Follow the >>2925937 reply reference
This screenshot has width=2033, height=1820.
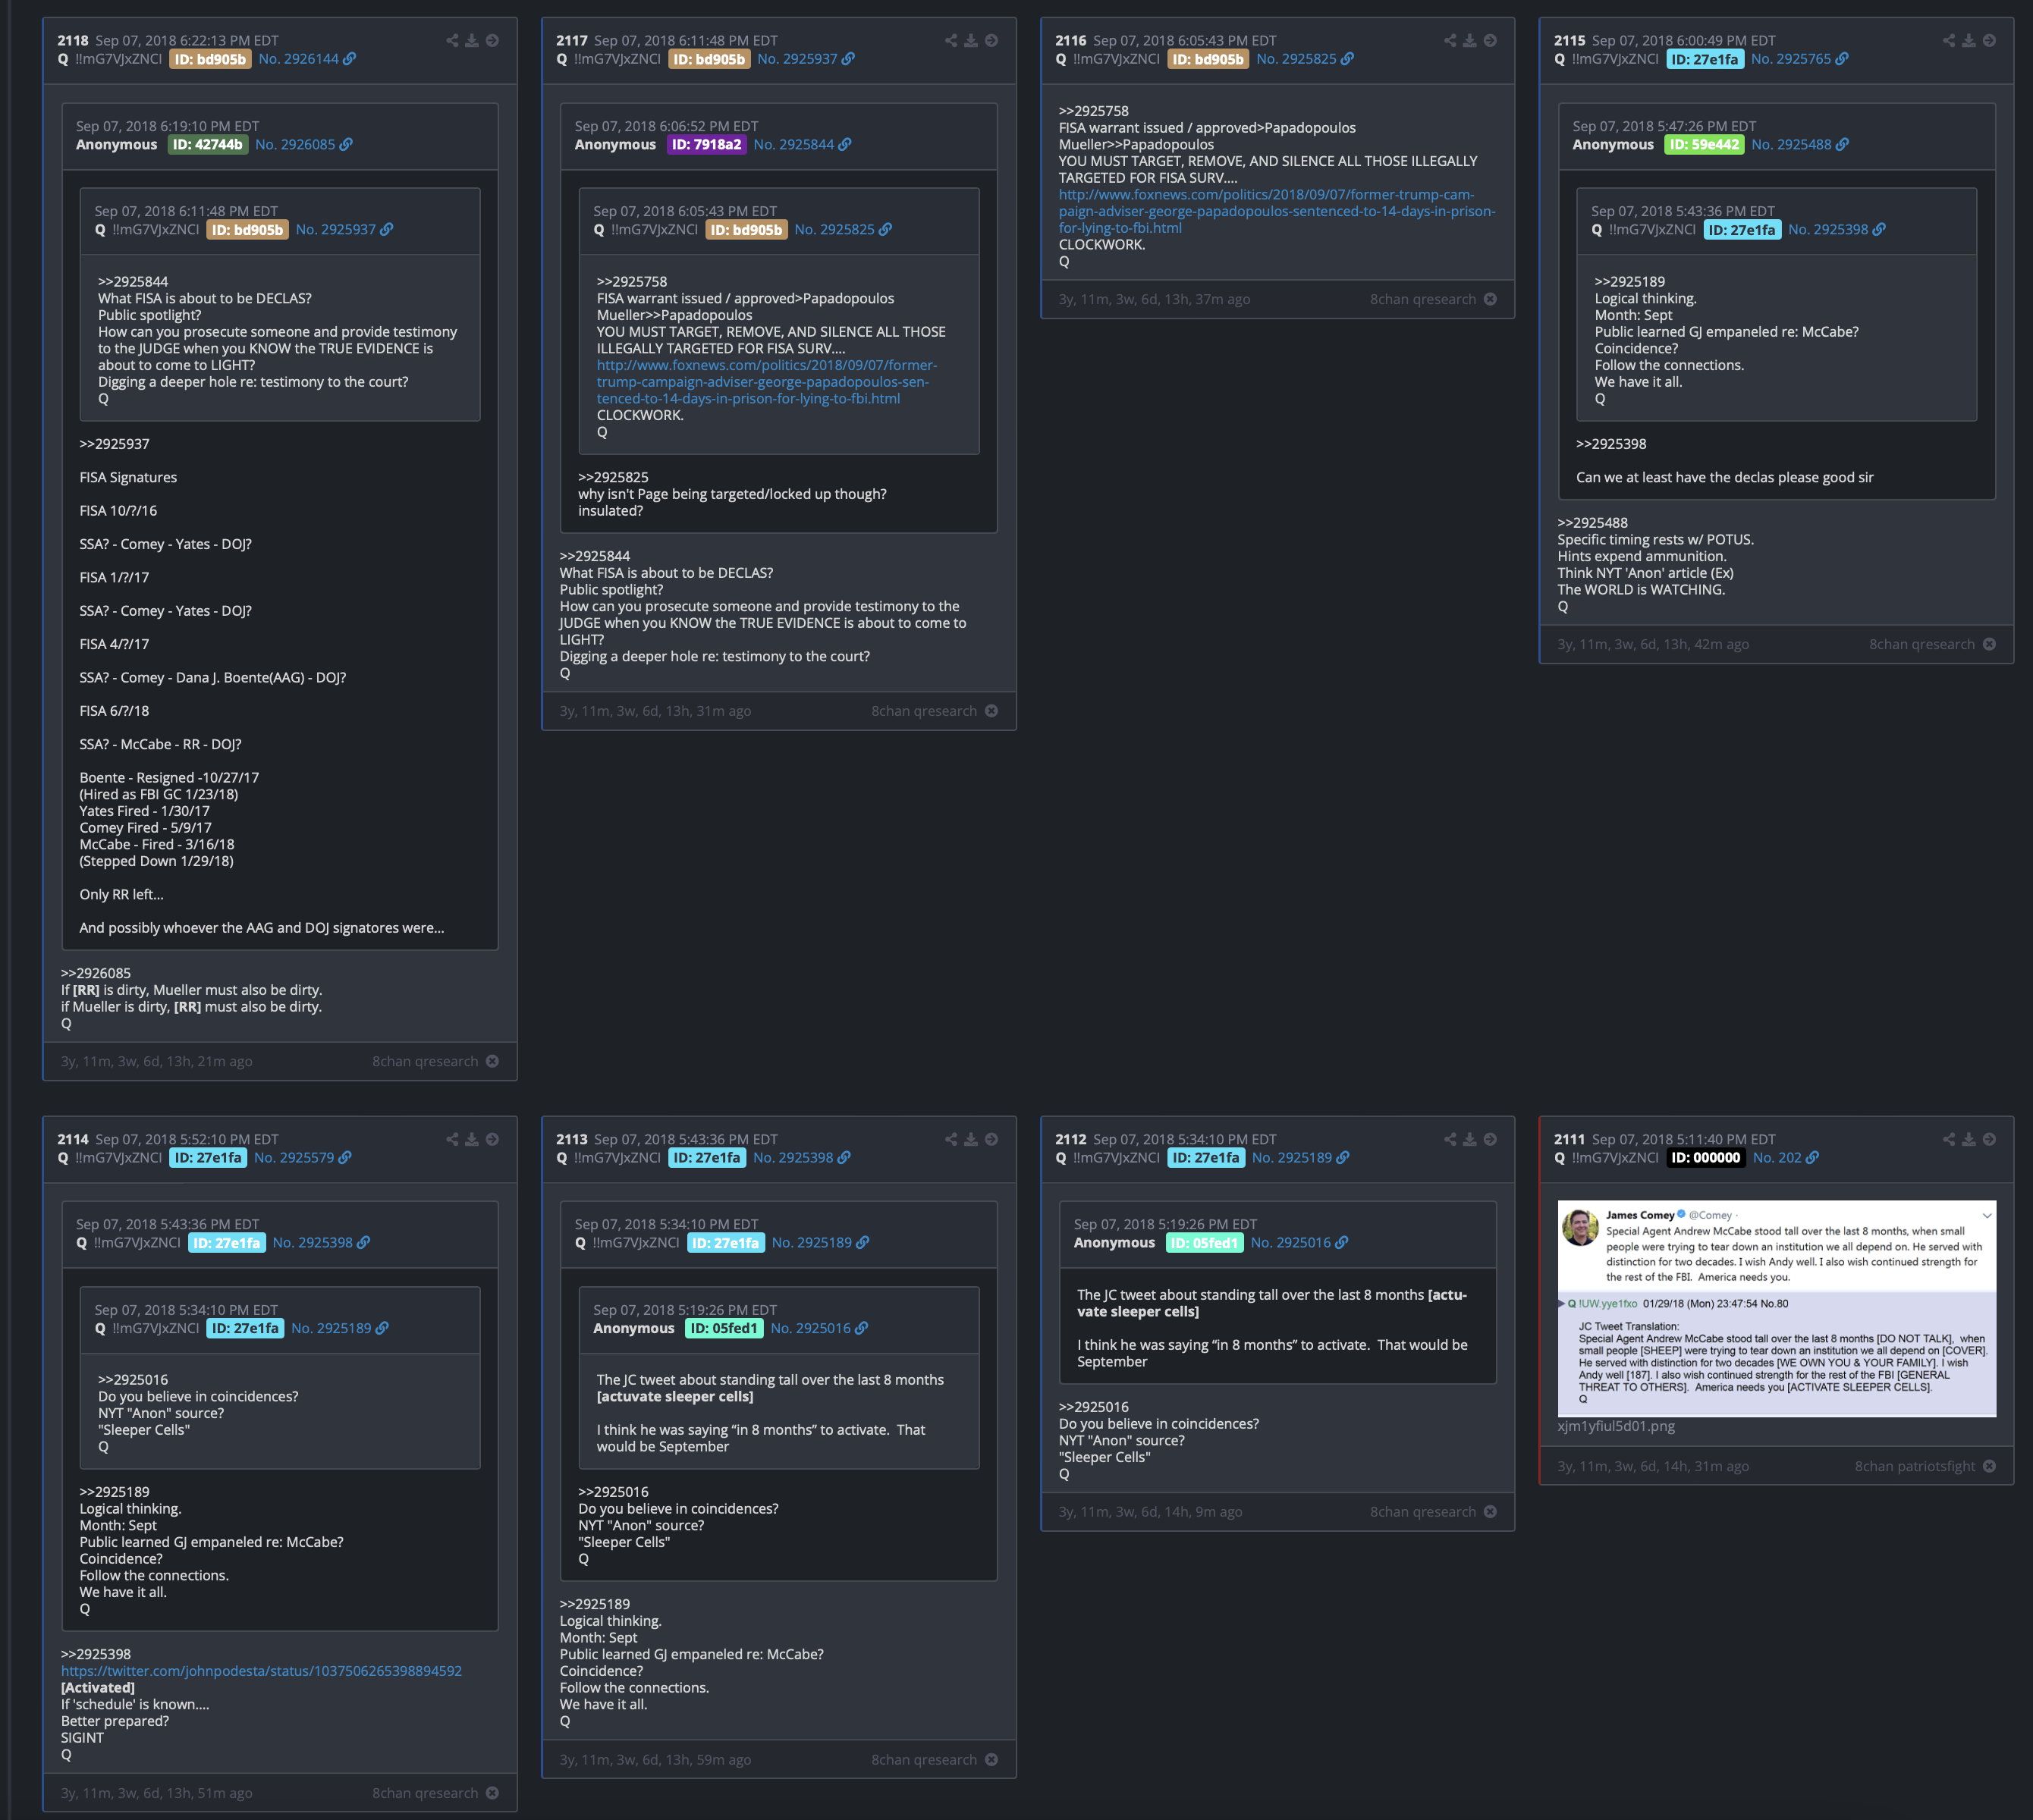114,444
